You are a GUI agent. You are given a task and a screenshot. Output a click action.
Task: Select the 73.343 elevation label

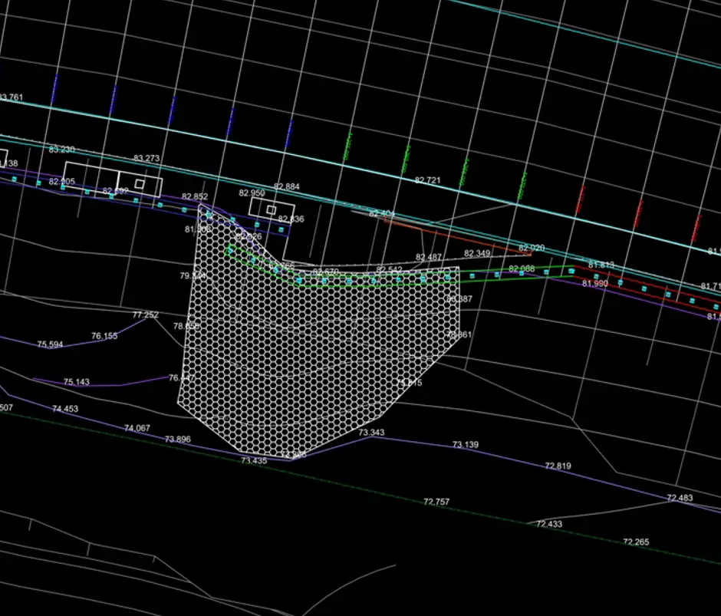click(x=371, y=433)
